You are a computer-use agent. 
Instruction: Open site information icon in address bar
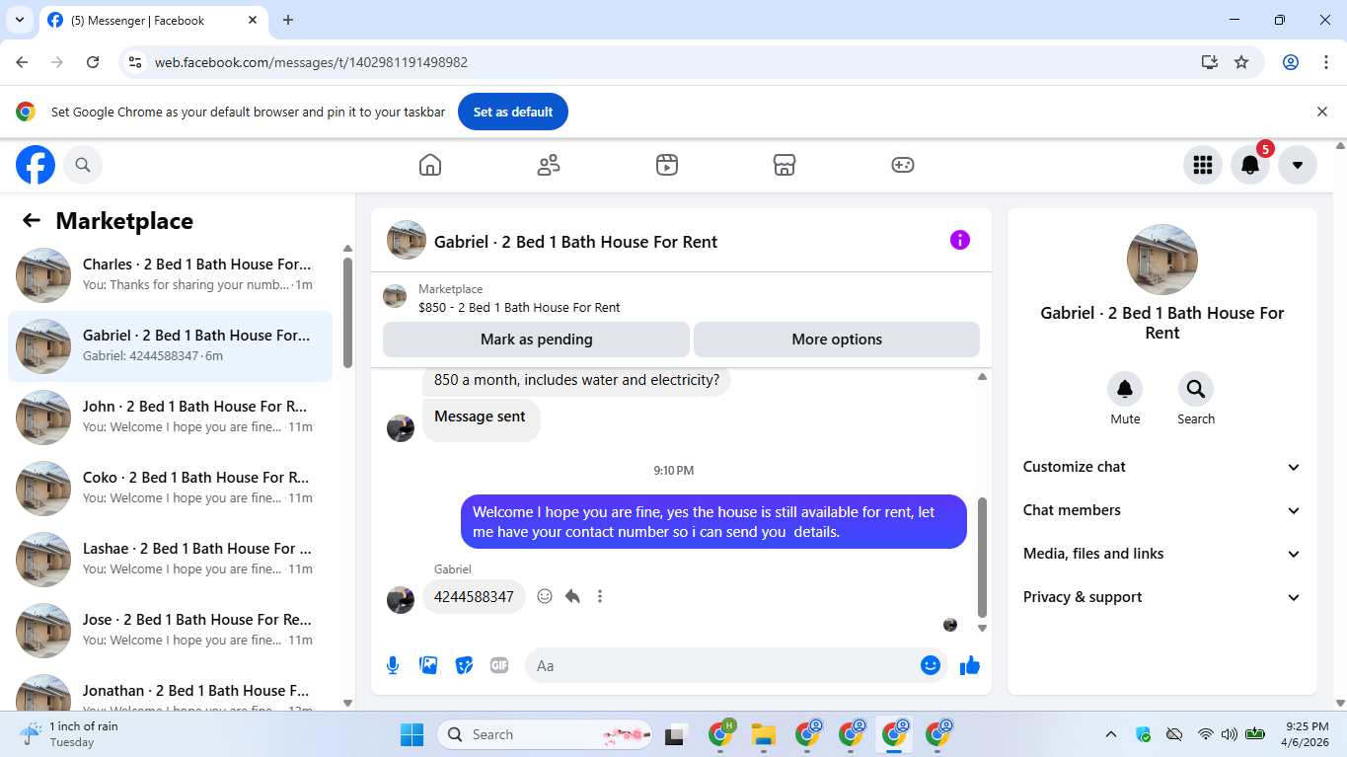pyautogui.click(x=135, y=62)
